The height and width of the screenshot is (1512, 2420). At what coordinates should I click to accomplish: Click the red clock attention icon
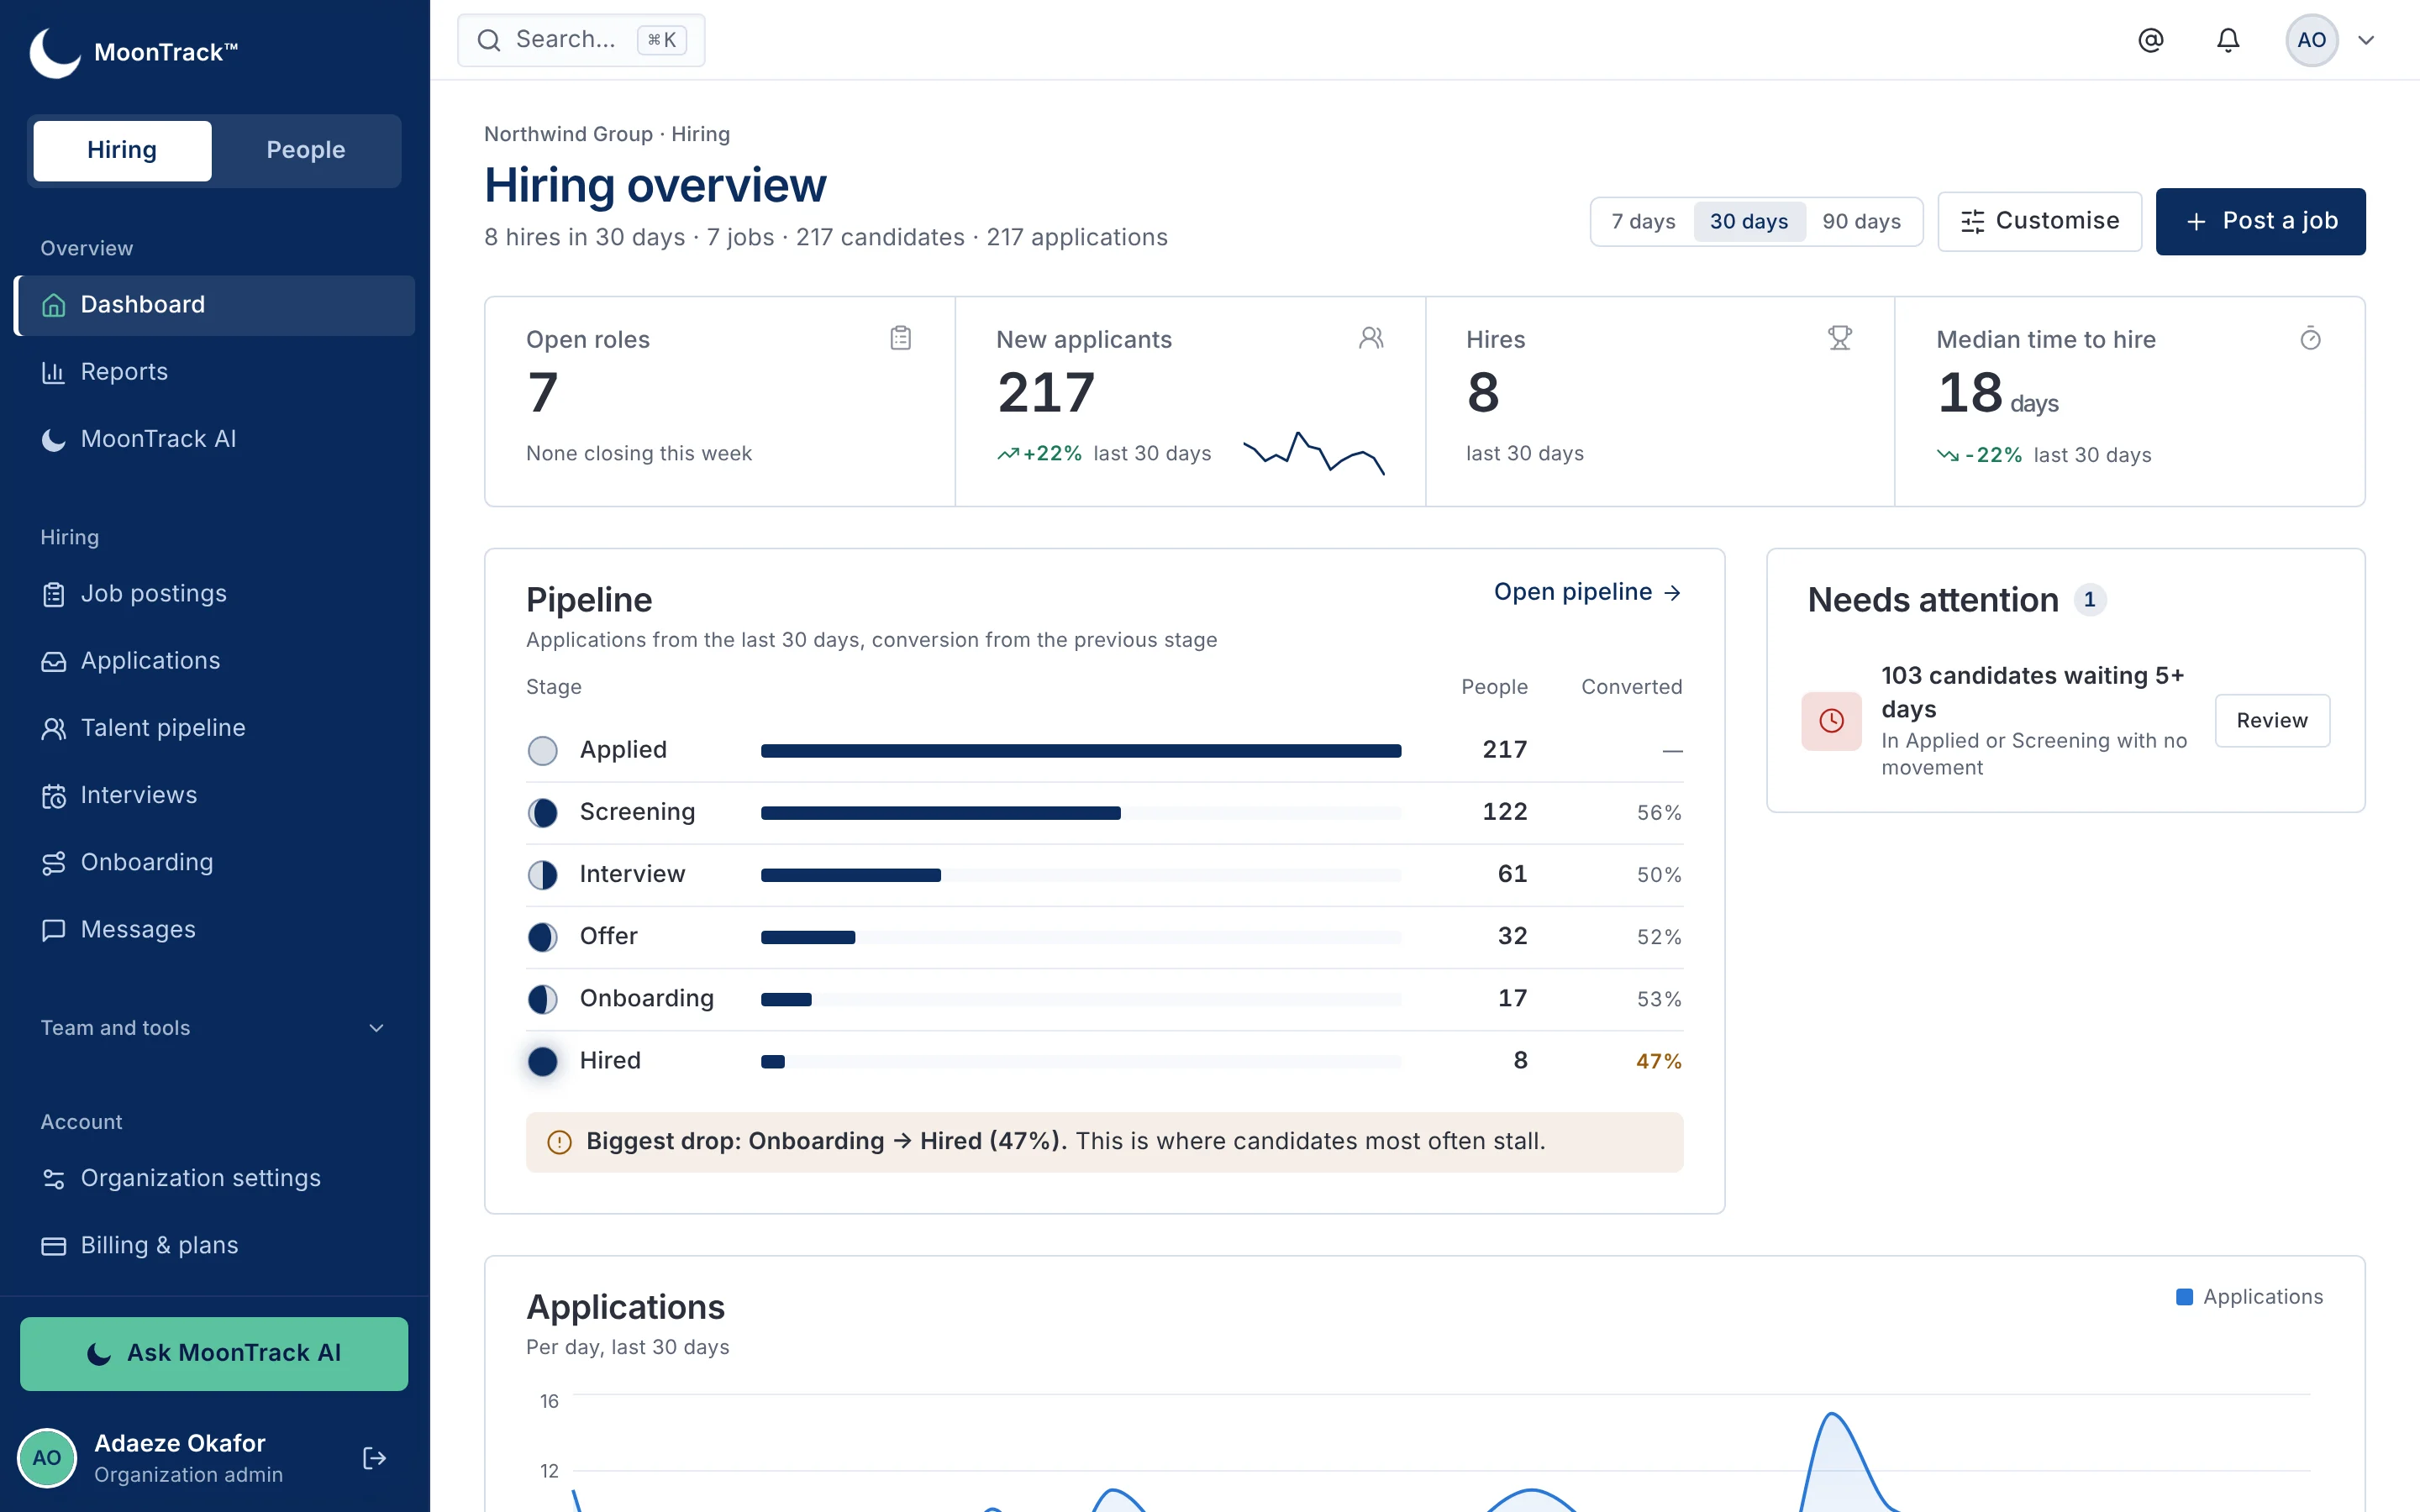click(x=1831, y=721)
